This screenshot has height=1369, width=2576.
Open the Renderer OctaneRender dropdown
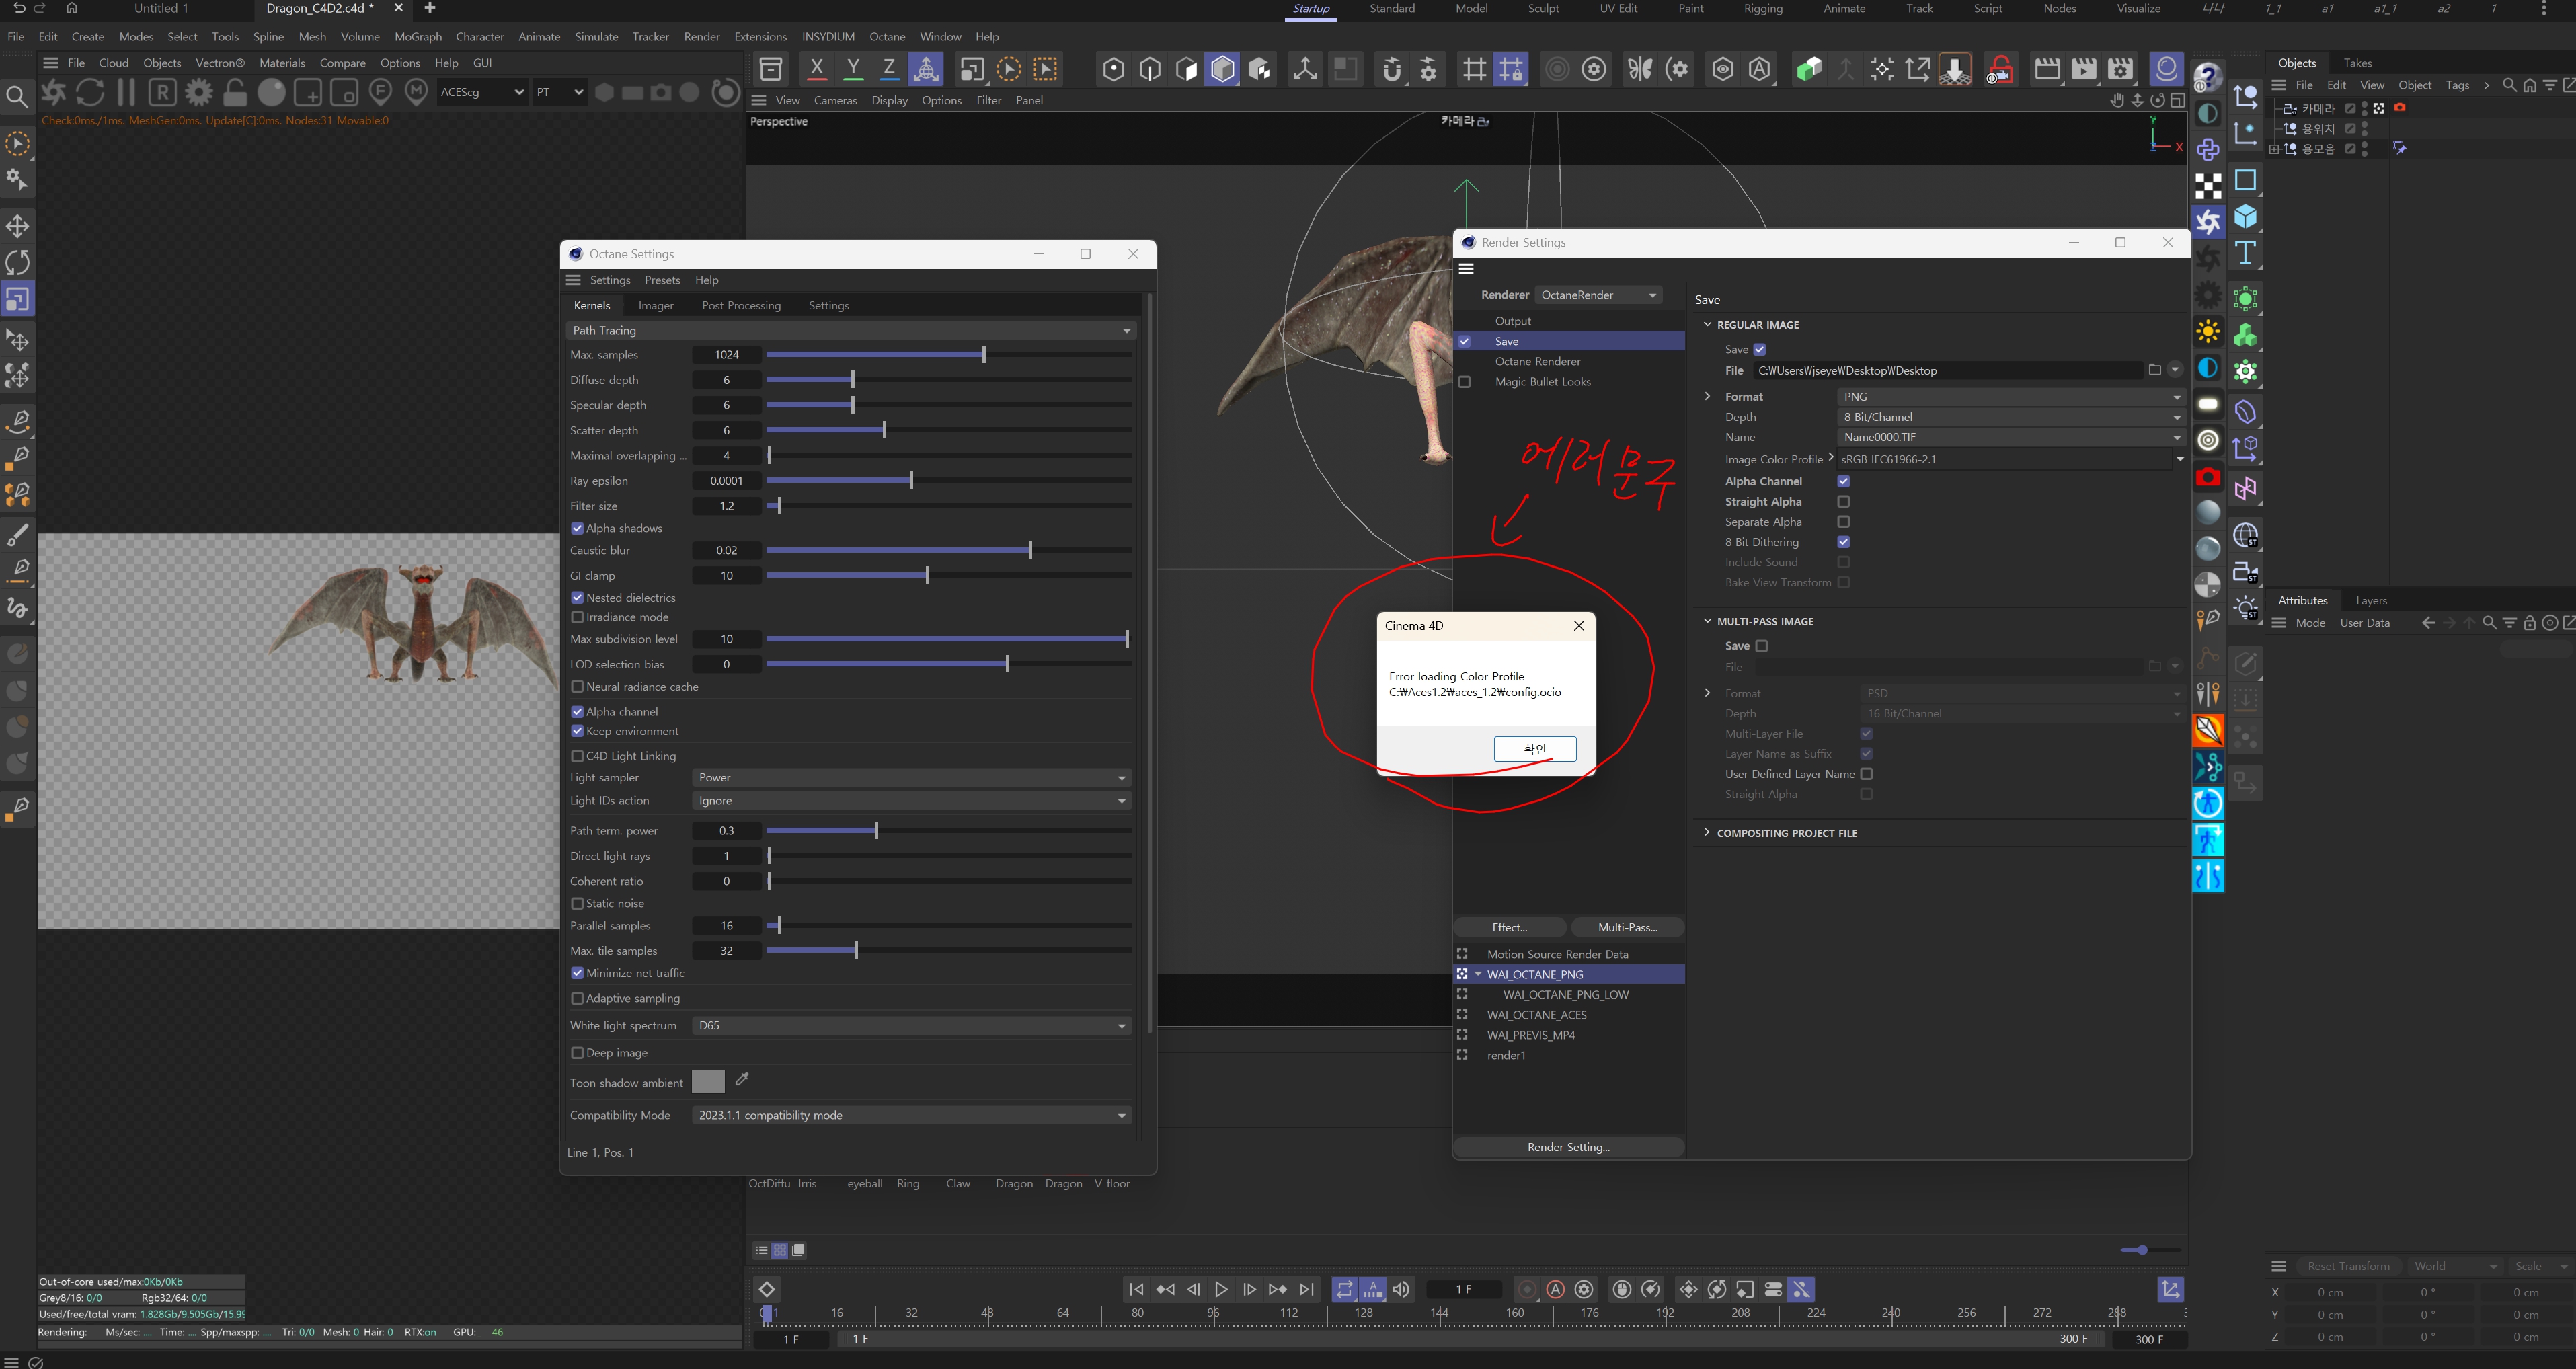click(x=1598, y=295)
